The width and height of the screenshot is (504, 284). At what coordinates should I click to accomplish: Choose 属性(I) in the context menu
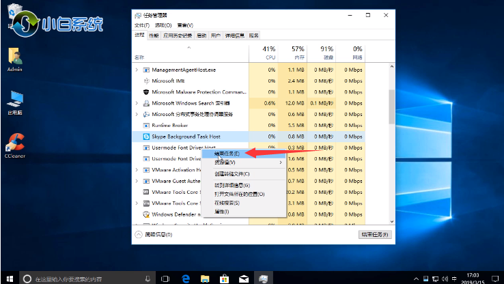(222, 212)
